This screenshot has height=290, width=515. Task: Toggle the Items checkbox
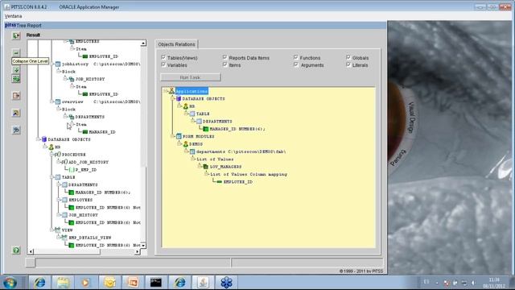tap(225, 64)
